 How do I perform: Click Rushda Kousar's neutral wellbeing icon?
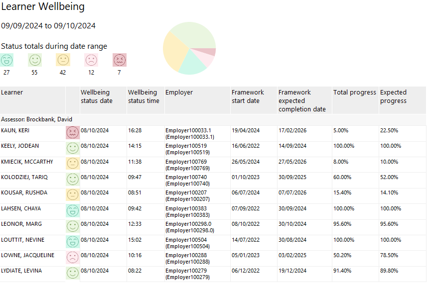(x=73, y=195)
